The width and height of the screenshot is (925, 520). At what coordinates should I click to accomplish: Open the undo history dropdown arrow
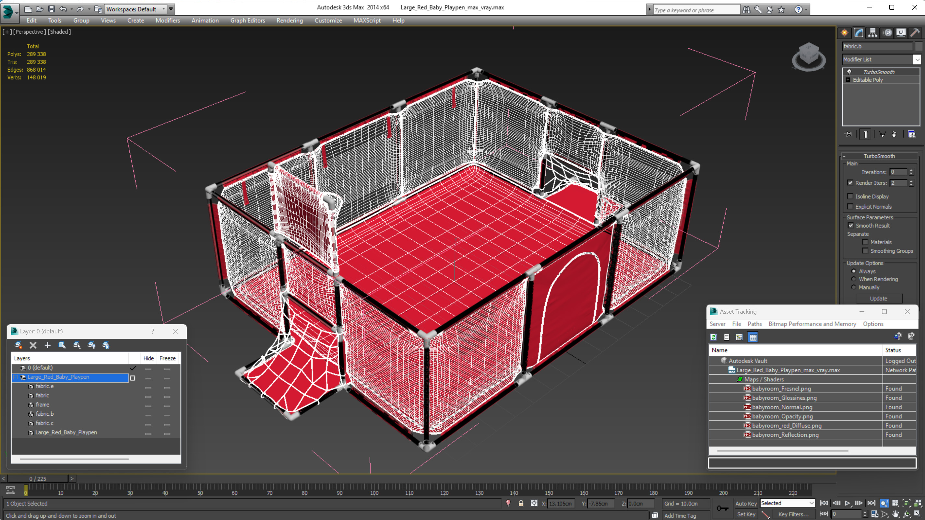pos(71,9)
